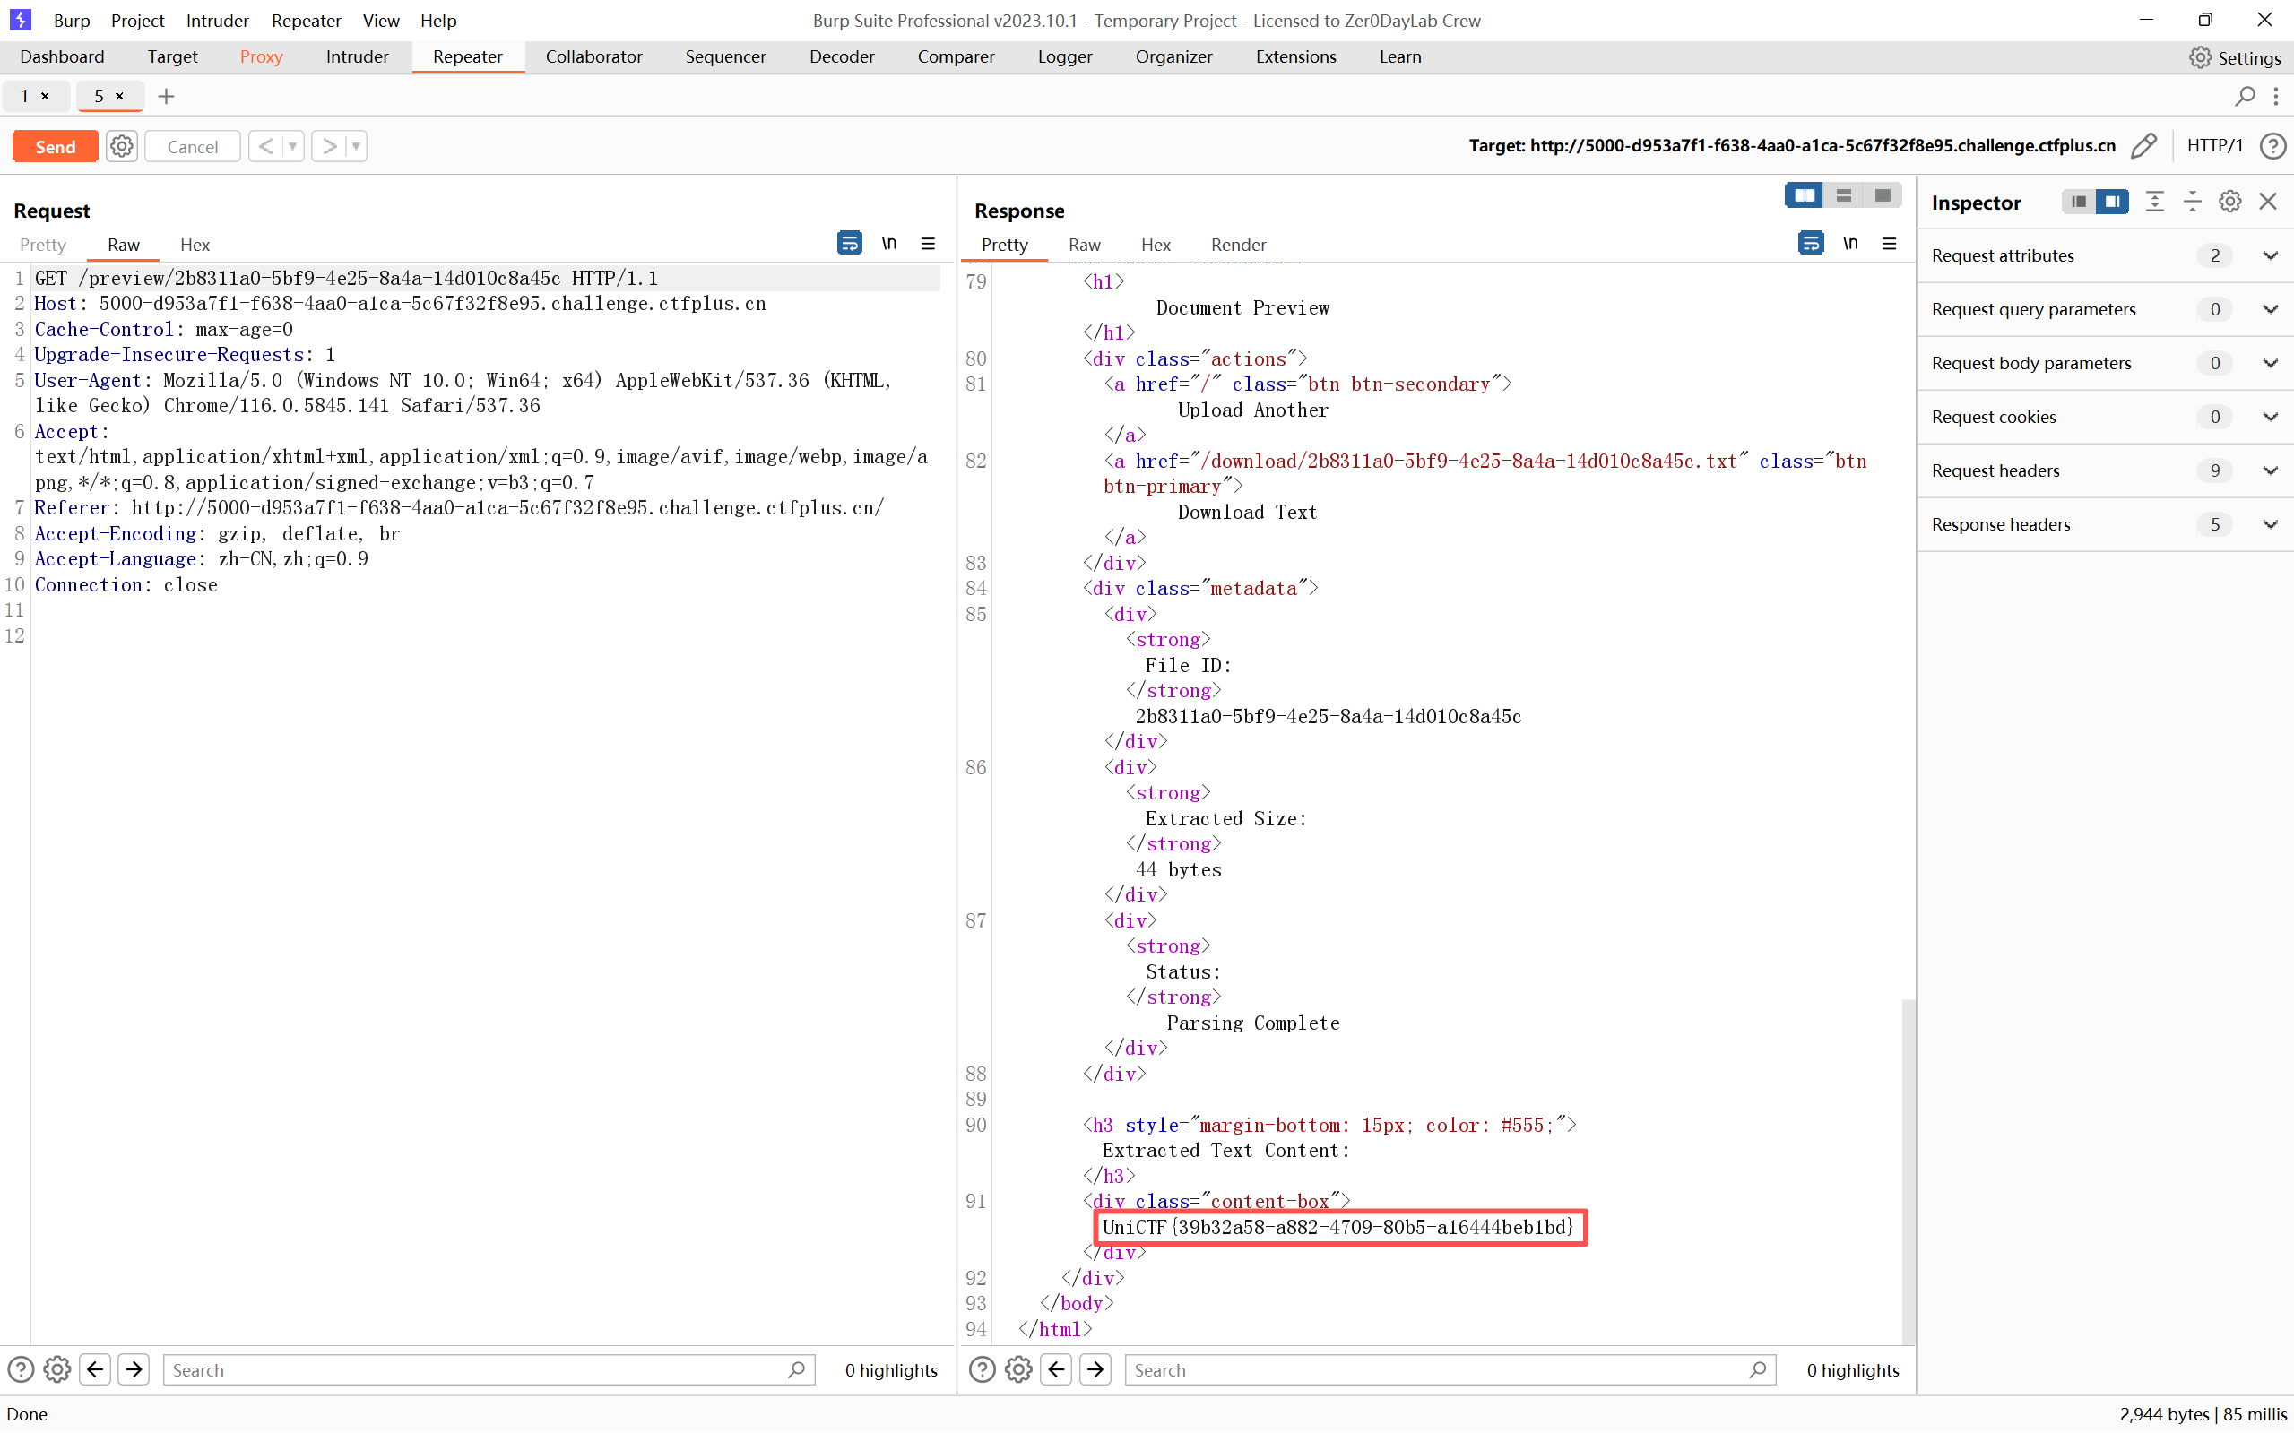
Task: Open the Request panel hamburger menu
Action: pyautogui.click(x=928, y=244)
